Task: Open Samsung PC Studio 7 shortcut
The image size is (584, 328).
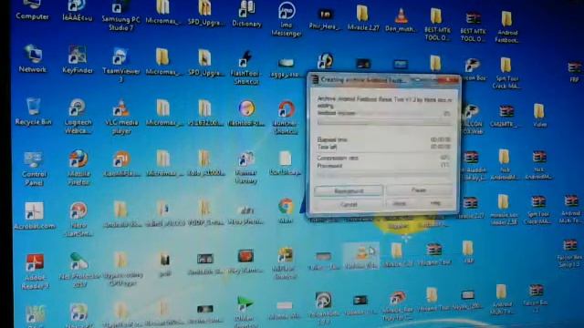Action: 120,15
